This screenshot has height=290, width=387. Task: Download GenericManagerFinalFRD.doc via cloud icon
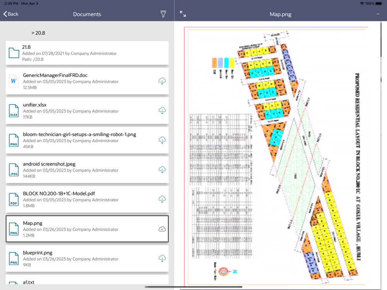pos(162,81)
